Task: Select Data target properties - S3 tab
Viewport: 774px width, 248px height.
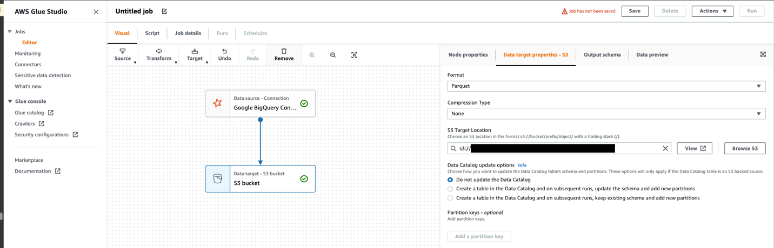Action: [x=536, y=54]
